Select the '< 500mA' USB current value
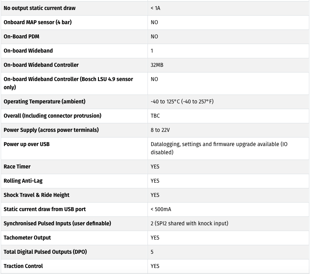 click(x=161, y=209)
